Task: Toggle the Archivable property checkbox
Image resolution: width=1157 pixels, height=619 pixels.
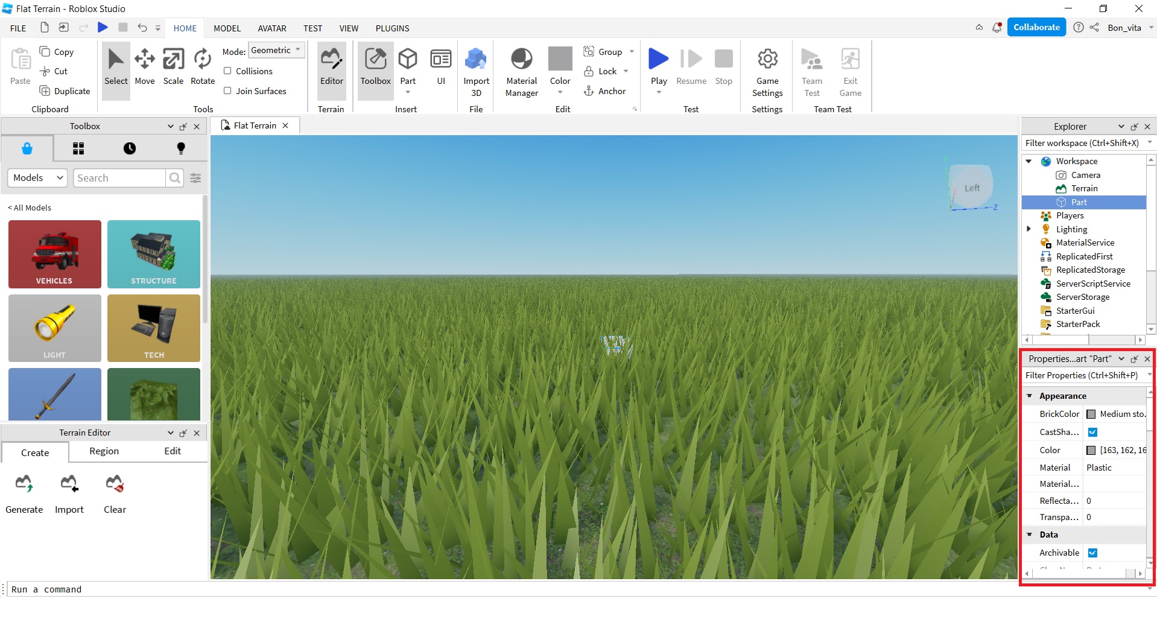Action: pos(1092,553)
